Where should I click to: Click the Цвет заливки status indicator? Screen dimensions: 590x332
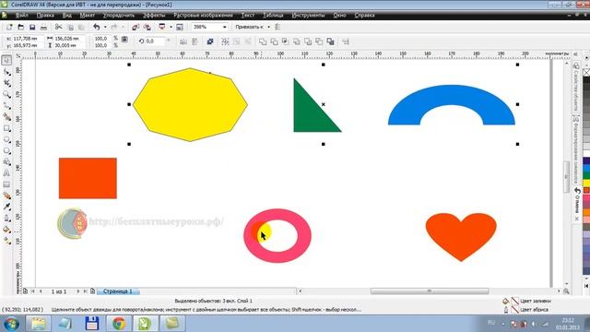pyautogui.click(x=527, y=302)
